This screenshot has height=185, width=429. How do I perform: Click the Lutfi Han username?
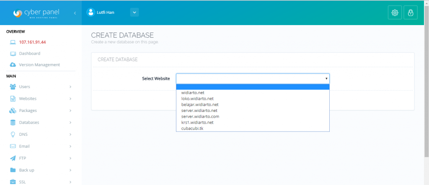(106, 13)
